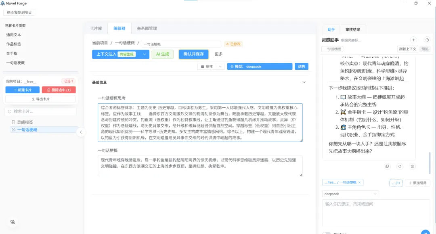This screenshot has width=436, height=234.
Task: Click 当前项目 in the breadcrumb
Action: coord(100,43)
